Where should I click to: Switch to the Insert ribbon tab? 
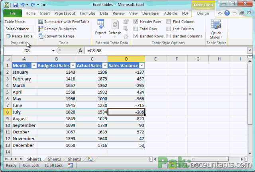click(x=45, y=13)
